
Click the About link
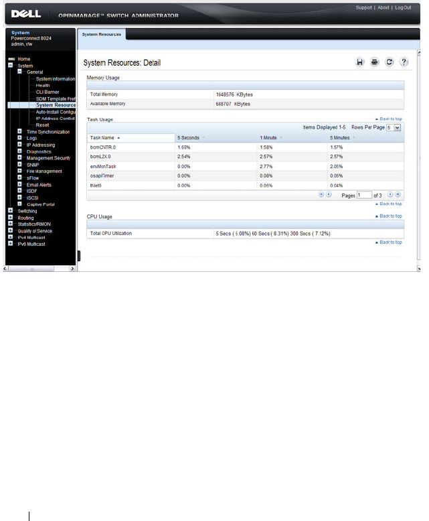(383, 7)
